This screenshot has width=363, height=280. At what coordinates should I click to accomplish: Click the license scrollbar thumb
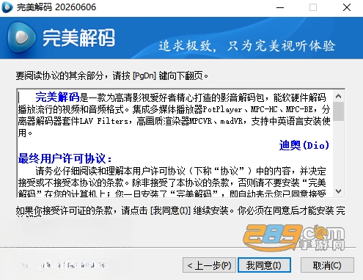pyautogui.click(x=339, y=111)
